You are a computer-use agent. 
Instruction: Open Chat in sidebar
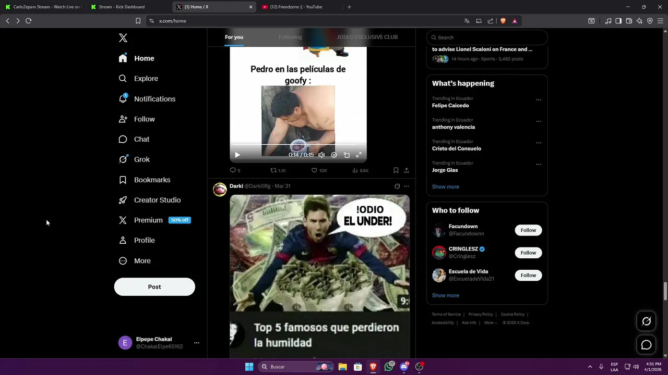[x=134, y=140]
